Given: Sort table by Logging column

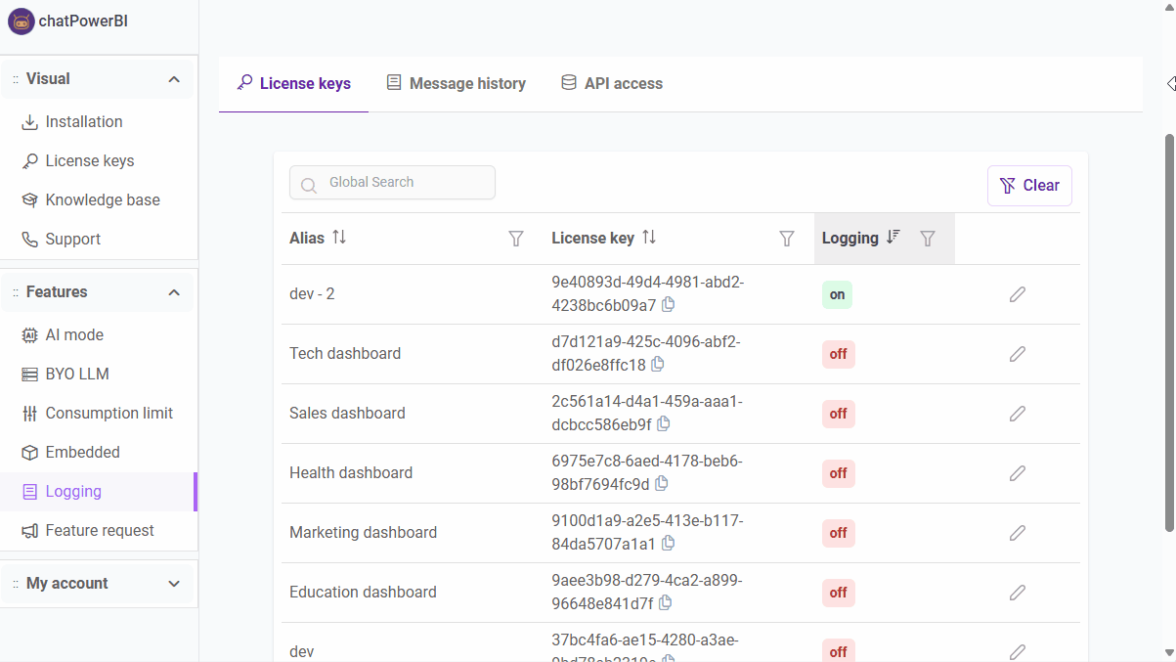Looking at the screenshot, I should coord(893,238).
